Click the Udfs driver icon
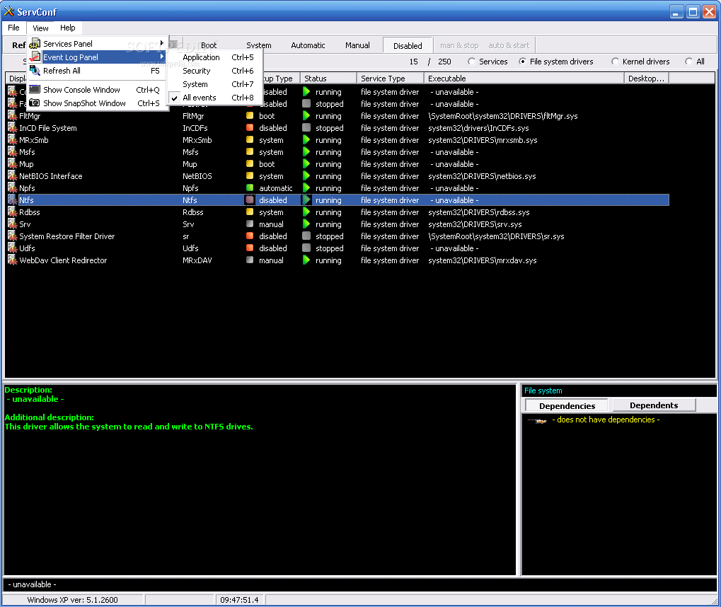Screen dimensions: 721x607 click(x=13, y=248)
